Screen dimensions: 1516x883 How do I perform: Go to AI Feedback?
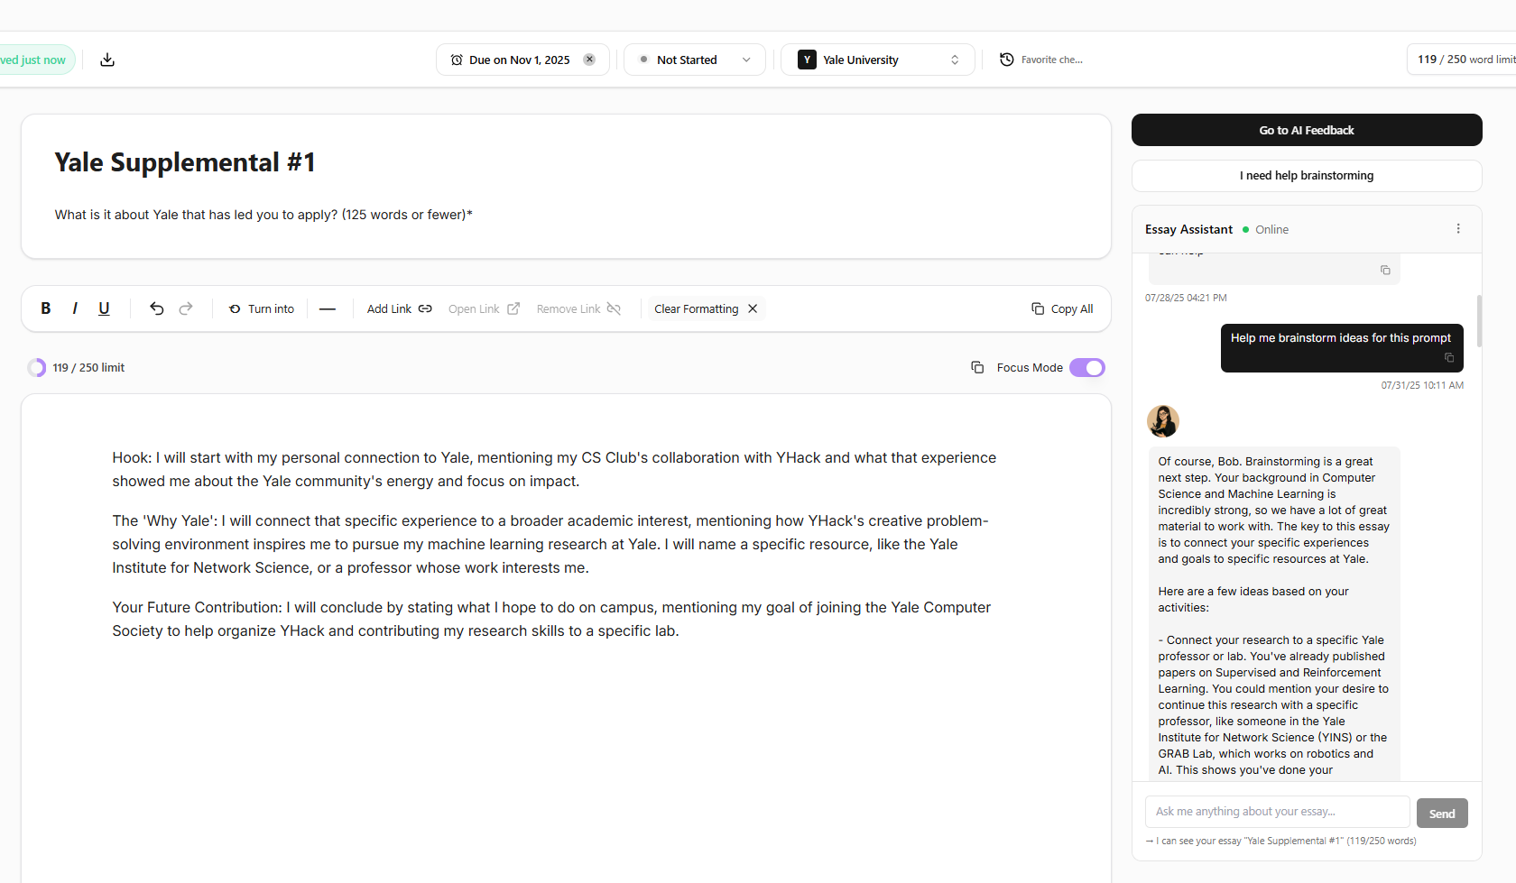[1307, 130]
